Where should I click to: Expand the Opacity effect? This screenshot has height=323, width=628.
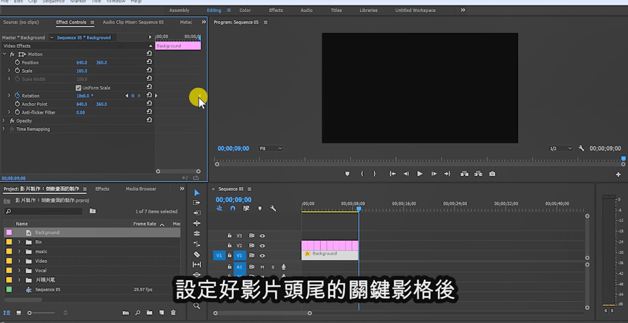tap(4, 121)
